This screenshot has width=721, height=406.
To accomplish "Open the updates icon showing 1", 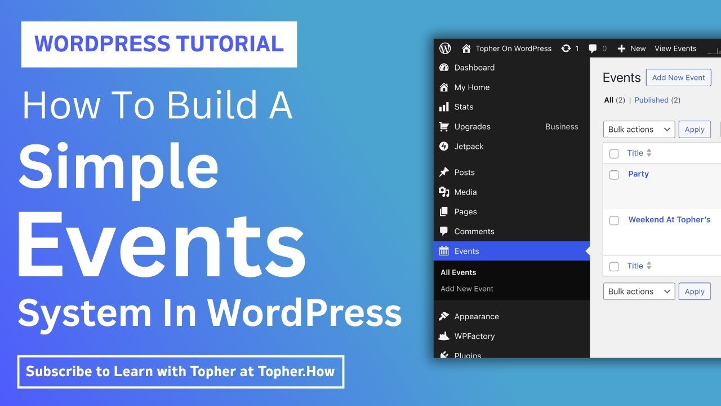I will point(566,48).
